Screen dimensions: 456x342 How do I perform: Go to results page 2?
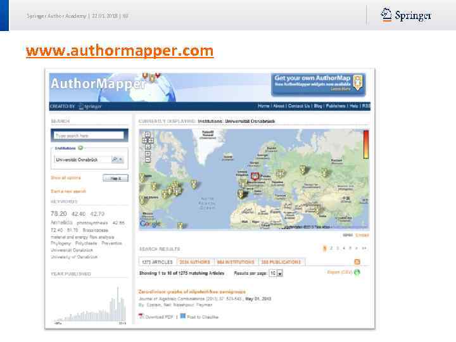click(x=331, y=248)
